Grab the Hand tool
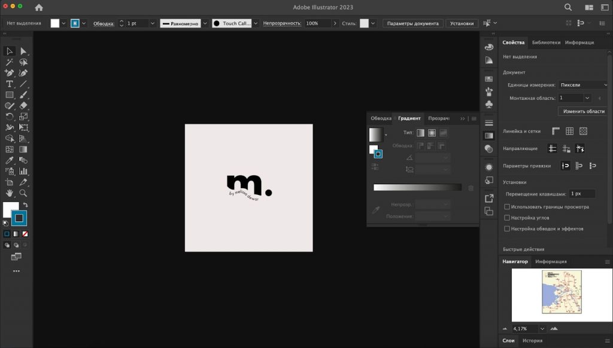Screen dimensions: 613x348 click(10, 192)
